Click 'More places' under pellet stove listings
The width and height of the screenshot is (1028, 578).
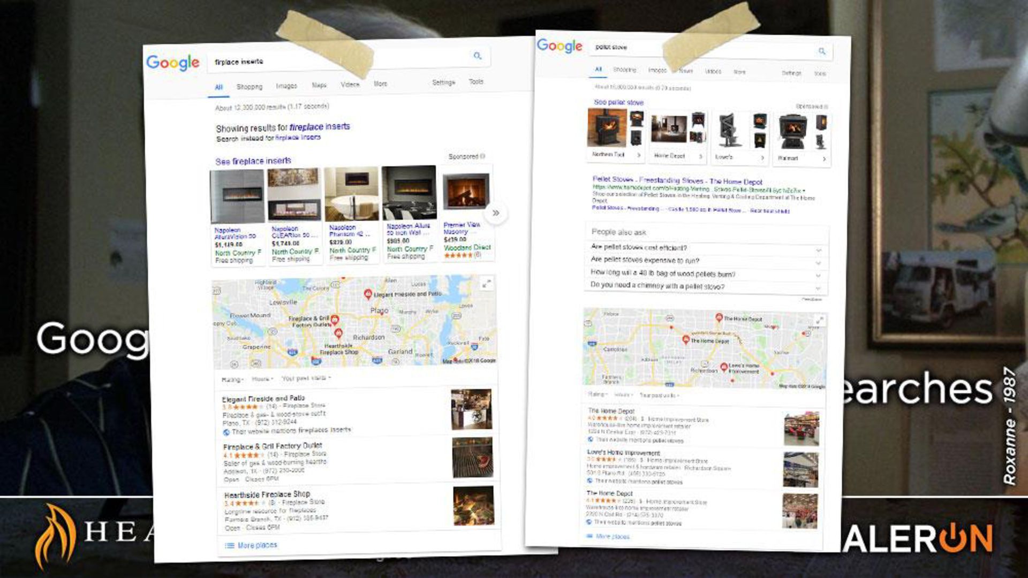click(x=613, y=536)
